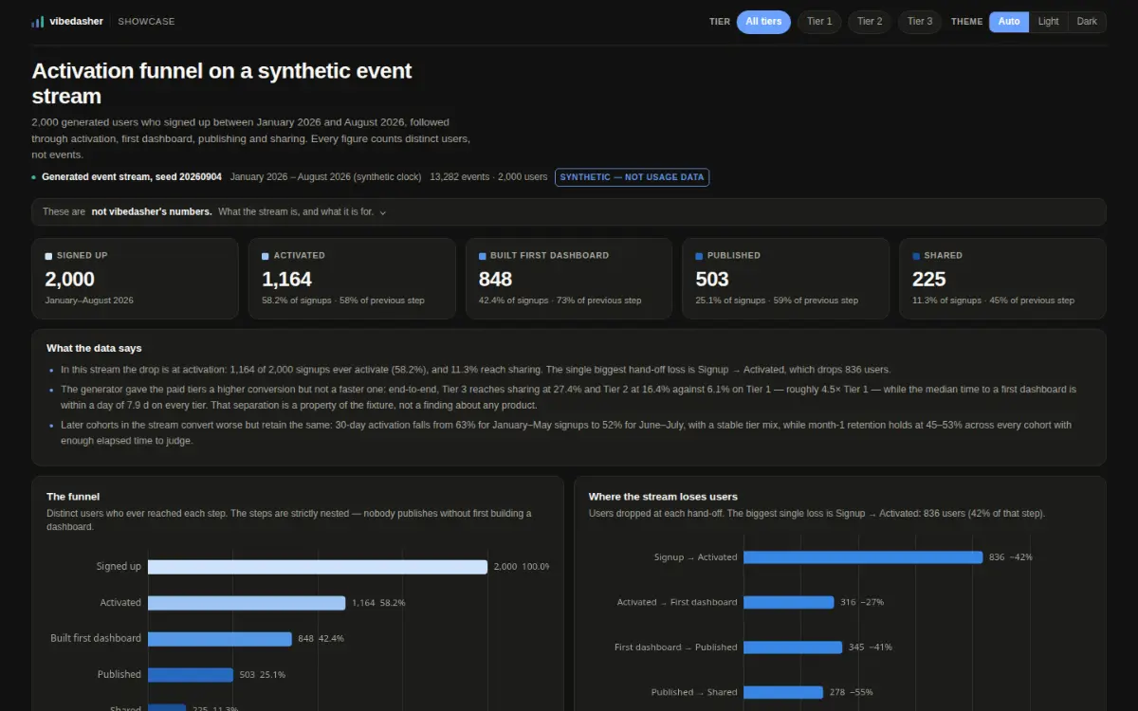Switch theme to Light

pos(1048,22)
